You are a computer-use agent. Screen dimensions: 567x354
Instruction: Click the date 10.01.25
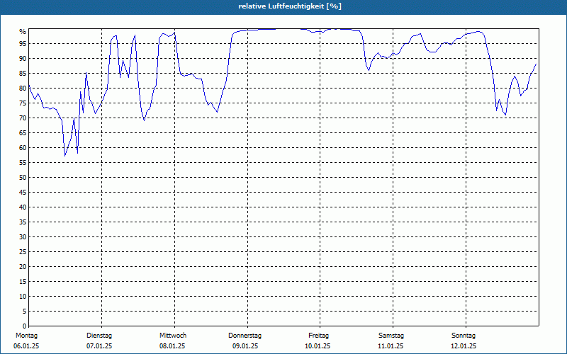tap(318, 346)
